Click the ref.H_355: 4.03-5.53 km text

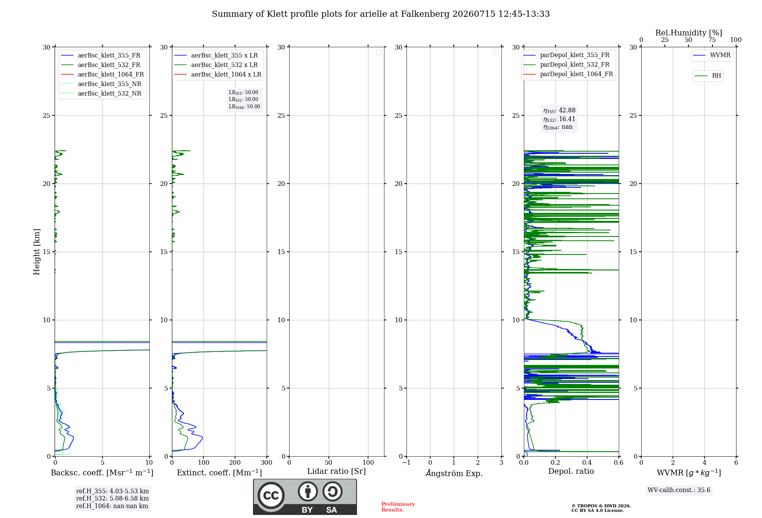[112, 491]
